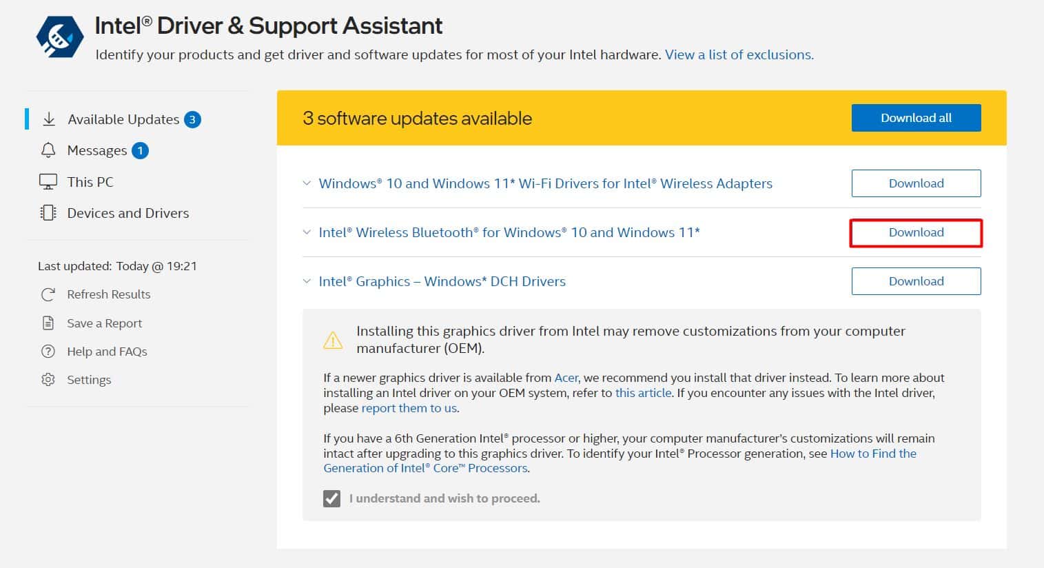Click the Settings gear icon
The width and height of the screenshot is (1044, 568).
tap(48, 380)
